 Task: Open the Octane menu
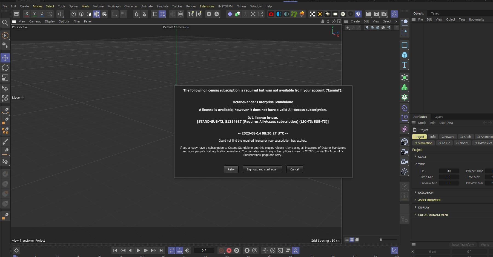(x=241, y=6)
